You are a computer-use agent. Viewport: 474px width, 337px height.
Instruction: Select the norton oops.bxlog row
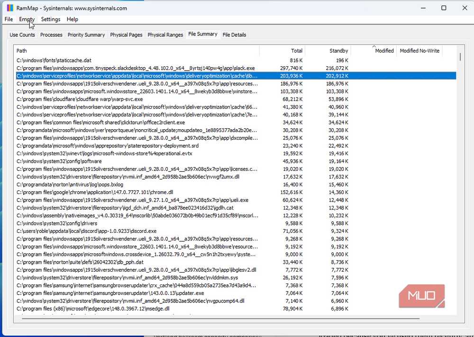coord(236,185)
